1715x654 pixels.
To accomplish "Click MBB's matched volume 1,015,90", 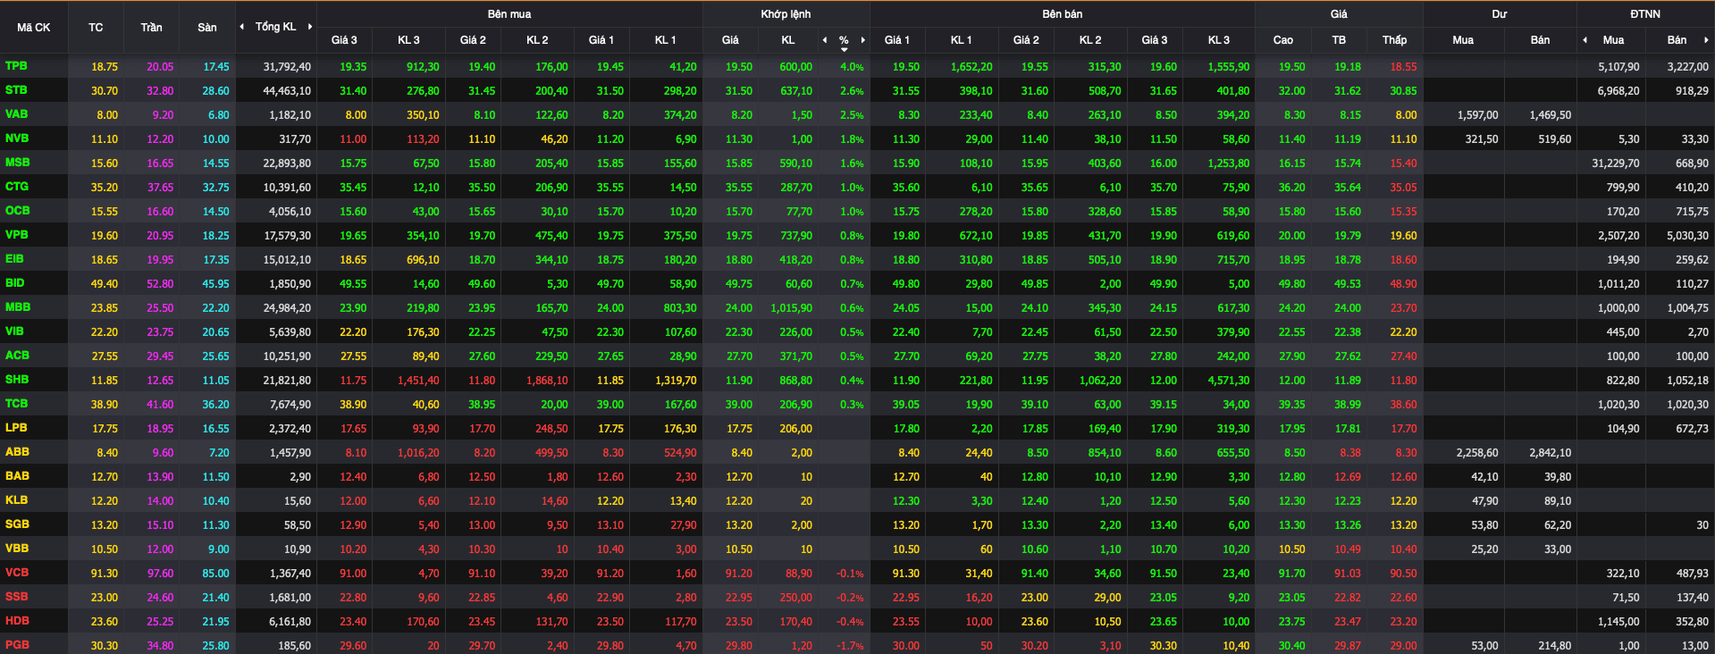I will tap(792, 308).
